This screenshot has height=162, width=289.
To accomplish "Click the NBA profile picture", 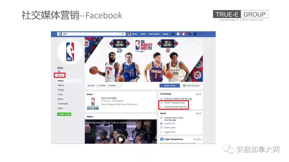I will click(70, 52).
